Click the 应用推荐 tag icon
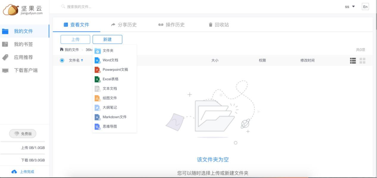 tap(5, 57)
